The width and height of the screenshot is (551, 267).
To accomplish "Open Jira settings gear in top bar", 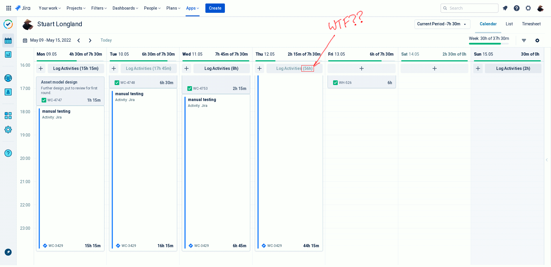I will click(528, 8).
